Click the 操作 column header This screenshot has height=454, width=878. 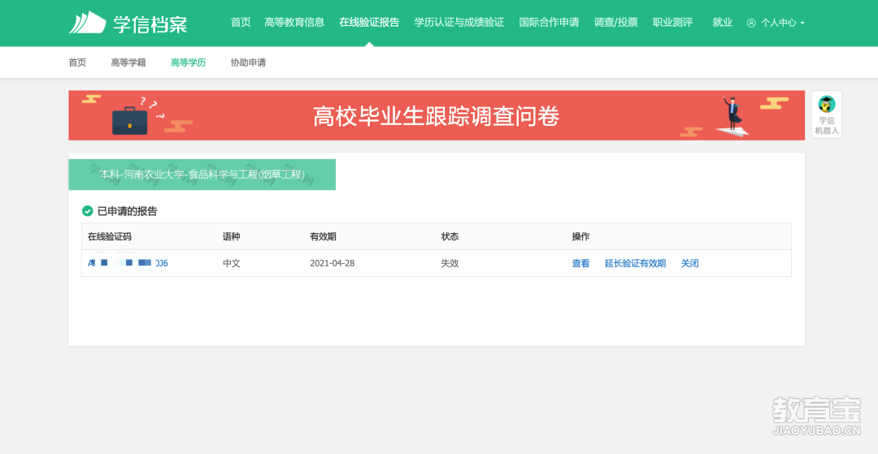pos(580,236)
